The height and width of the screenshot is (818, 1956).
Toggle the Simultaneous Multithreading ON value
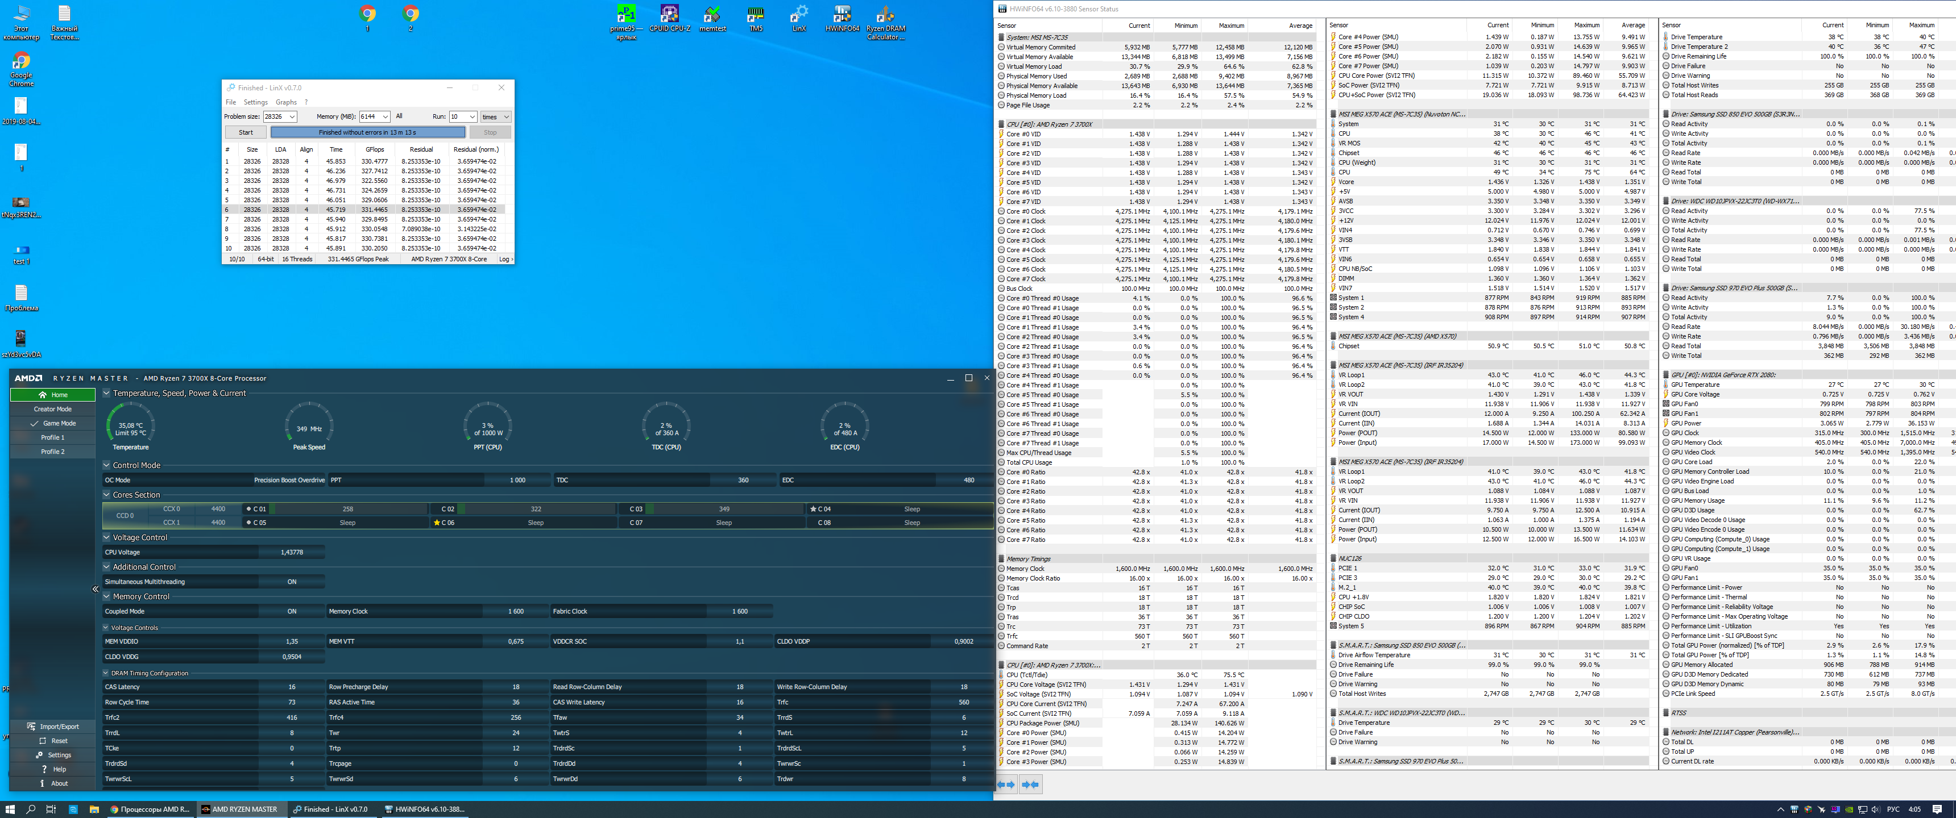pyautogui.click(x=292, y=582)
